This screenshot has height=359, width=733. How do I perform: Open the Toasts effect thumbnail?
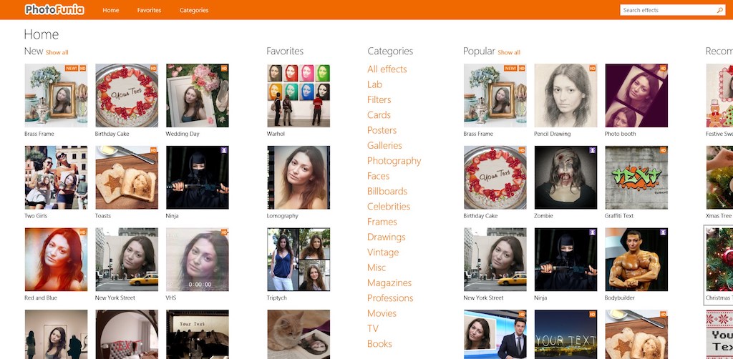[127, 177]
